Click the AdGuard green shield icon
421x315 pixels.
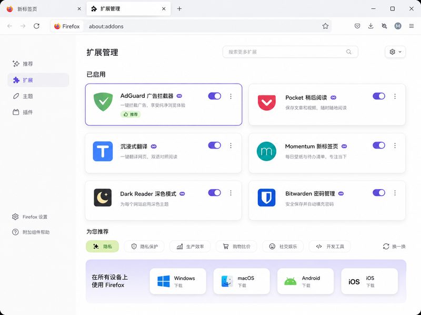click(x=103, y=101)
